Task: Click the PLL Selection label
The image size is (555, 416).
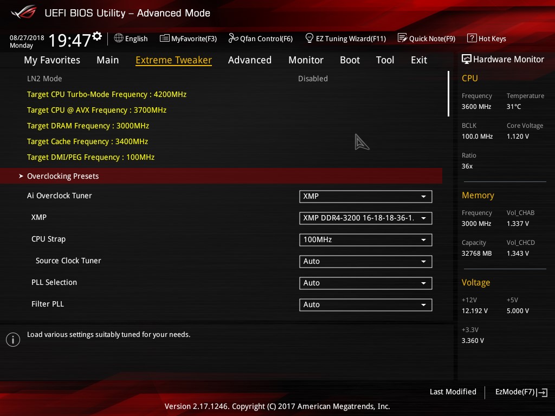Action: (54, 282)
